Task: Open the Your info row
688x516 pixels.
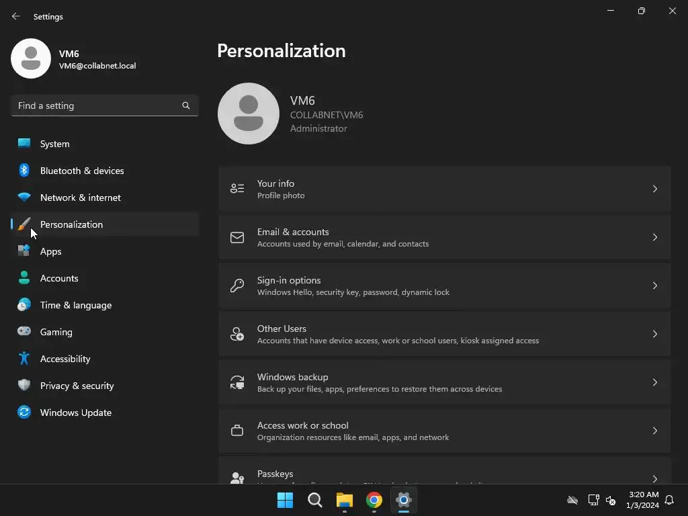Action: click(445, 189)
